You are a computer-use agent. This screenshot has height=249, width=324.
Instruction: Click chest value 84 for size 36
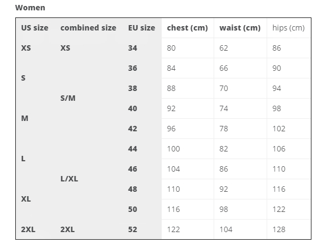(171, 68)
